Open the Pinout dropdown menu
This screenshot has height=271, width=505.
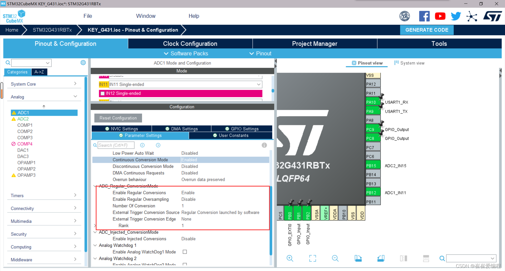[x=260, y=53]
